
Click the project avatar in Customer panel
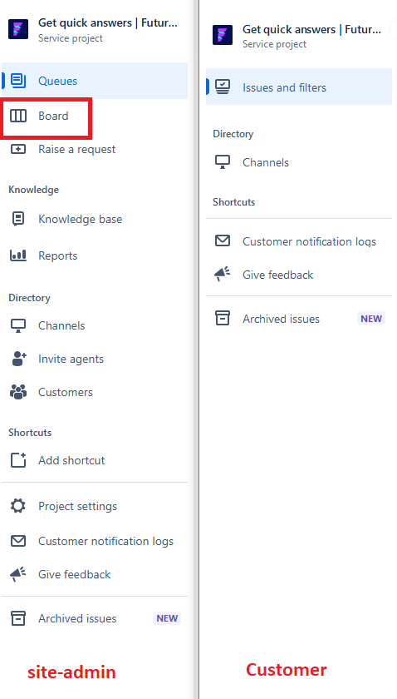(x=223, y=35)
